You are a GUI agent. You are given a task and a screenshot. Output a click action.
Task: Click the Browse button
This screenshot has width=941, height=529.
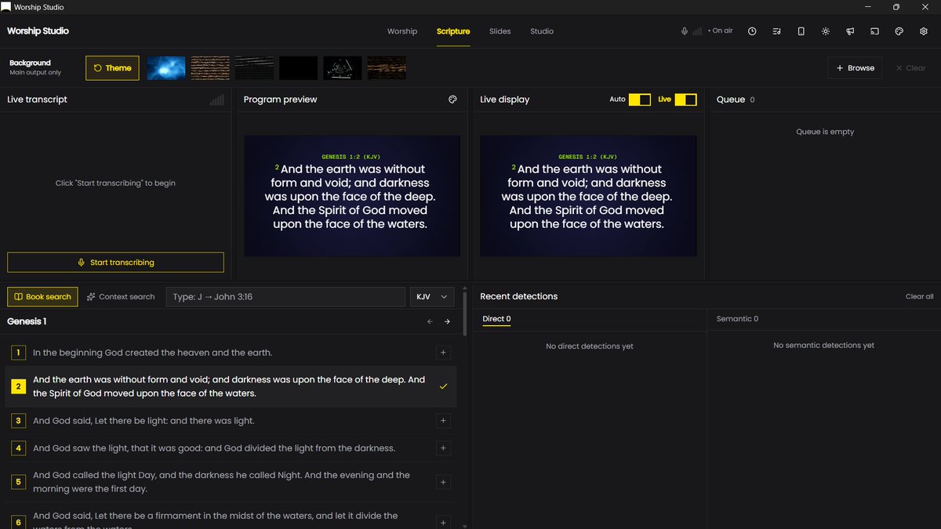pos(855,68)
